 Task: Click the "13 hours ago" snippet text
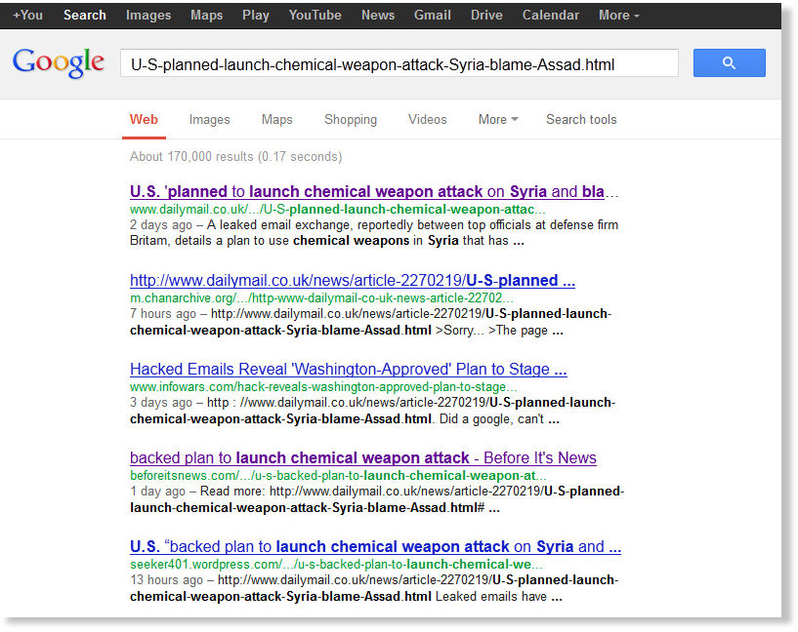tap(374, 588)
